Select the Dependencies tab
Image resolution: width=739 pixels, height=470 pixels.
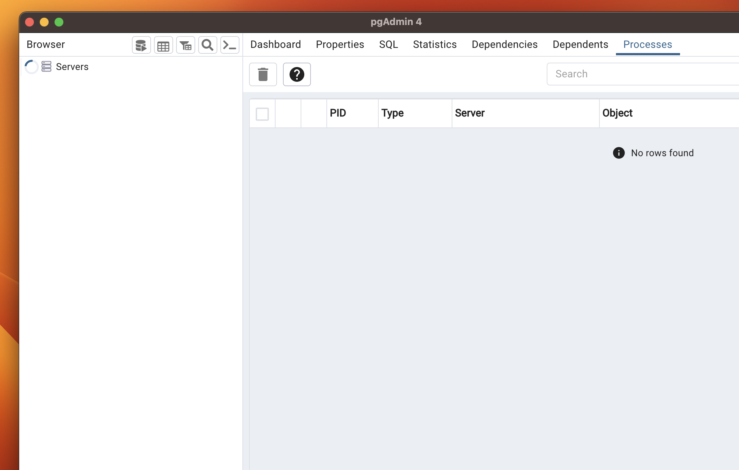click(504, 45)
